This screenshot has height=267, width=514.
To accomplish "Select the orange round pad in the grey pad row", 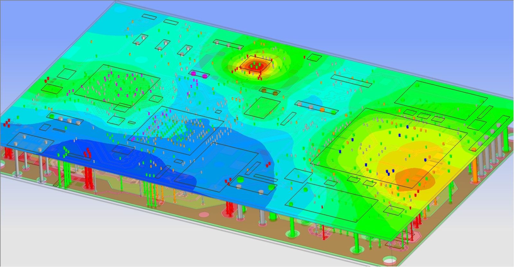I will pos(322,109).
